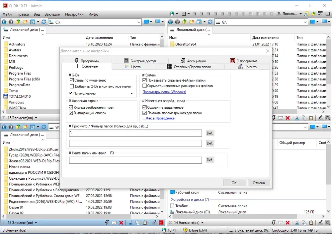The width and height of the screenshot is (332, 234).
Task: Select 'Program Files (x86)' folder
Action: pyautogui.click(x=24, y=79)
